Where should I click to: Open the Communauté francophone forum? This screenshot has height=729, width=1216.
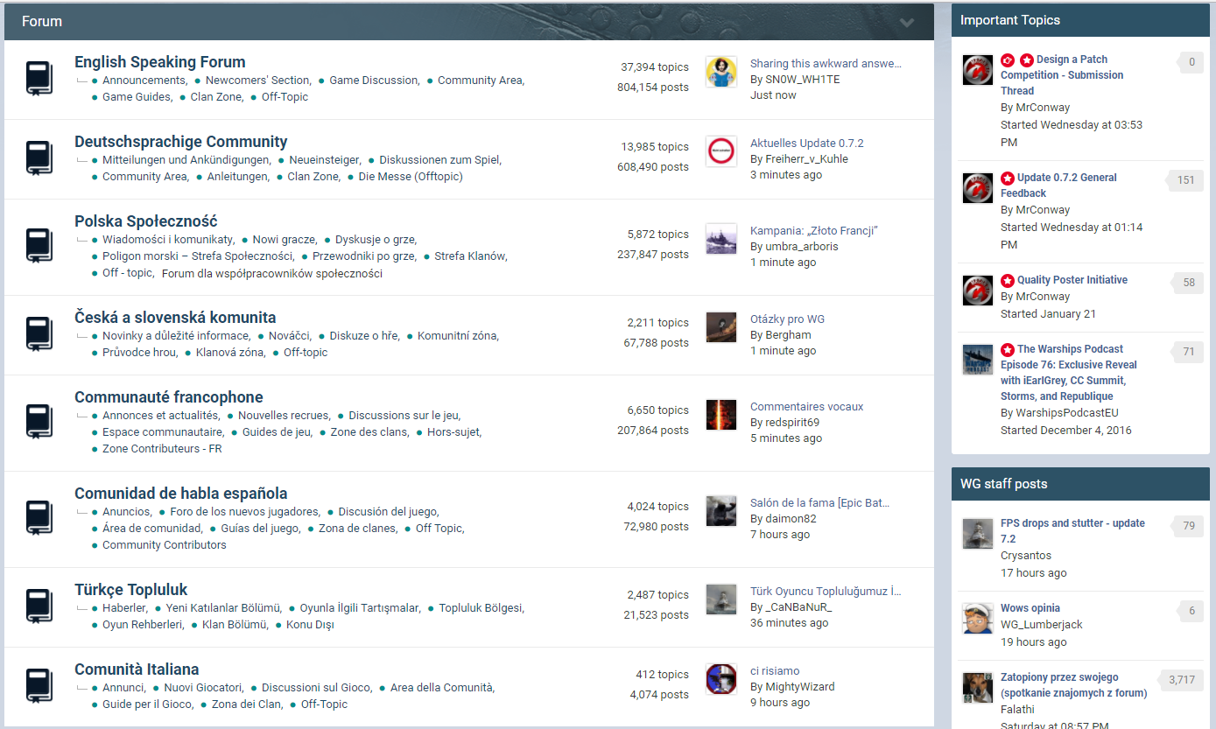[x=168, y=397]
